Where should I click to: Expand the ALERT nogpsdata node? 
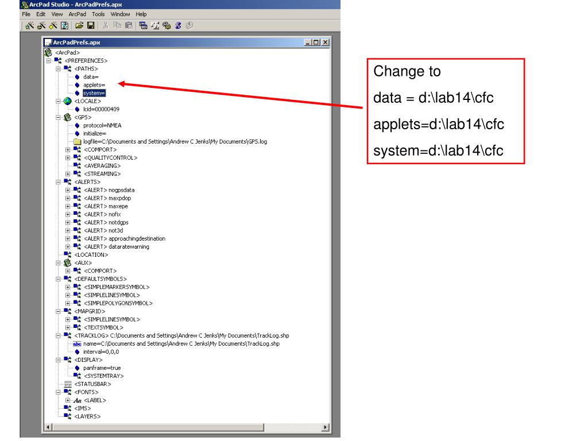(x=68, y=190)
